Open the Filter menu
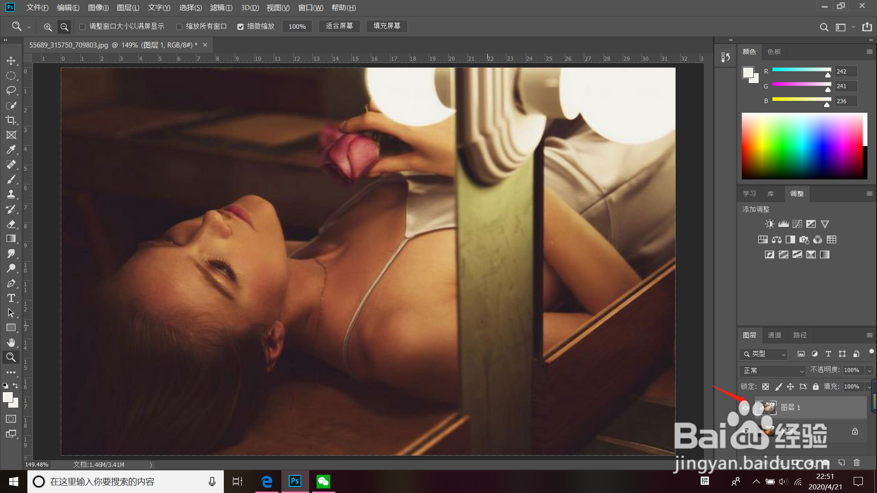Image resolution: width=877 pixels, height=493 pixels. coord(221,7)
